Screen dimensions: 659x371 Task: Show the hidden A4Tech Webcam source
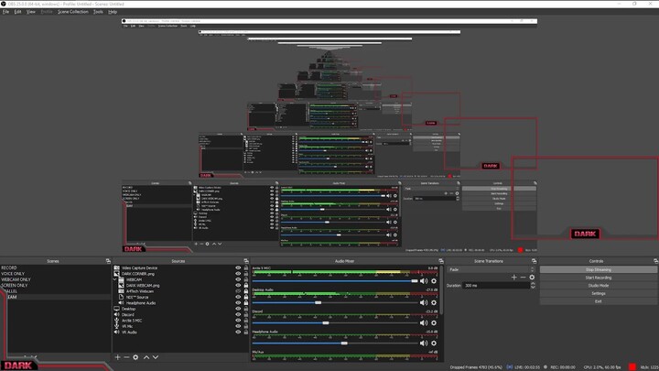pyautogui.click(x=238, y=291)
